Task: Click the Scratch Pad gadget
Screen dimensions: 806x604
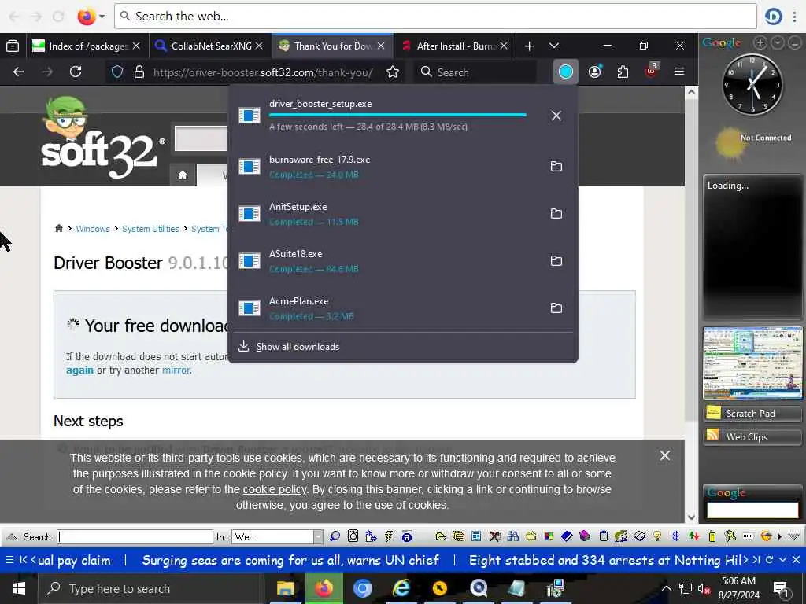Action: point(752,414)
